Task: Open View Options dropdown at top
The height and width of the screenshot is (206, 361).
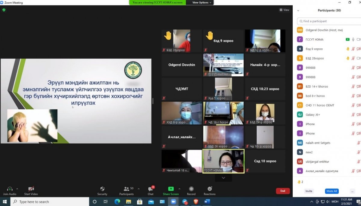Action: click(x=202, y=2)
